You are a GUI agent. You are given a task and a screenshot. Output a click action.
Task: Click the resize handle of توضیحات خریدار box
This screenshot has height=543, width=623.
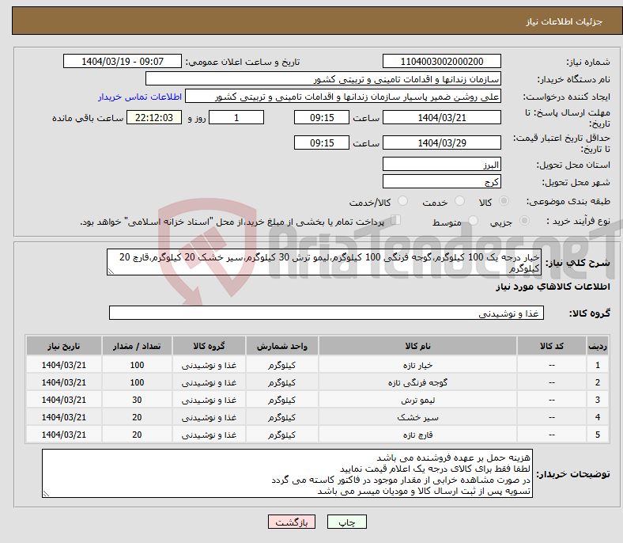coord(46,494)
